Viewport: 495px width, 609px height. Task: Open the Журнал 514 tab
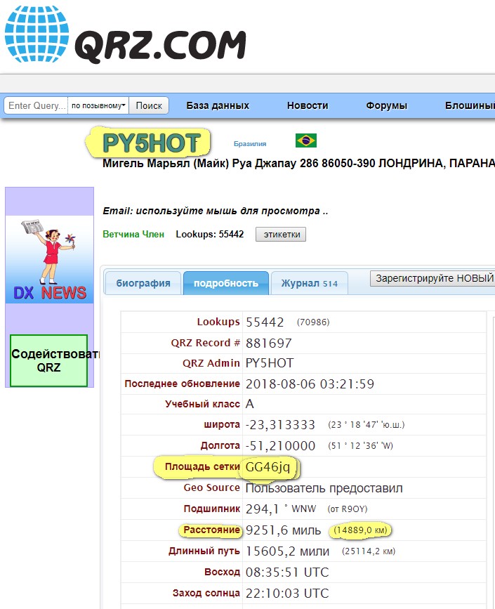coord(309,283)
